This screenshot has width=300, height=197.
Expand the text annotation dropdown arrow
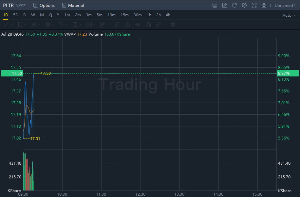(x=95, y=25)
